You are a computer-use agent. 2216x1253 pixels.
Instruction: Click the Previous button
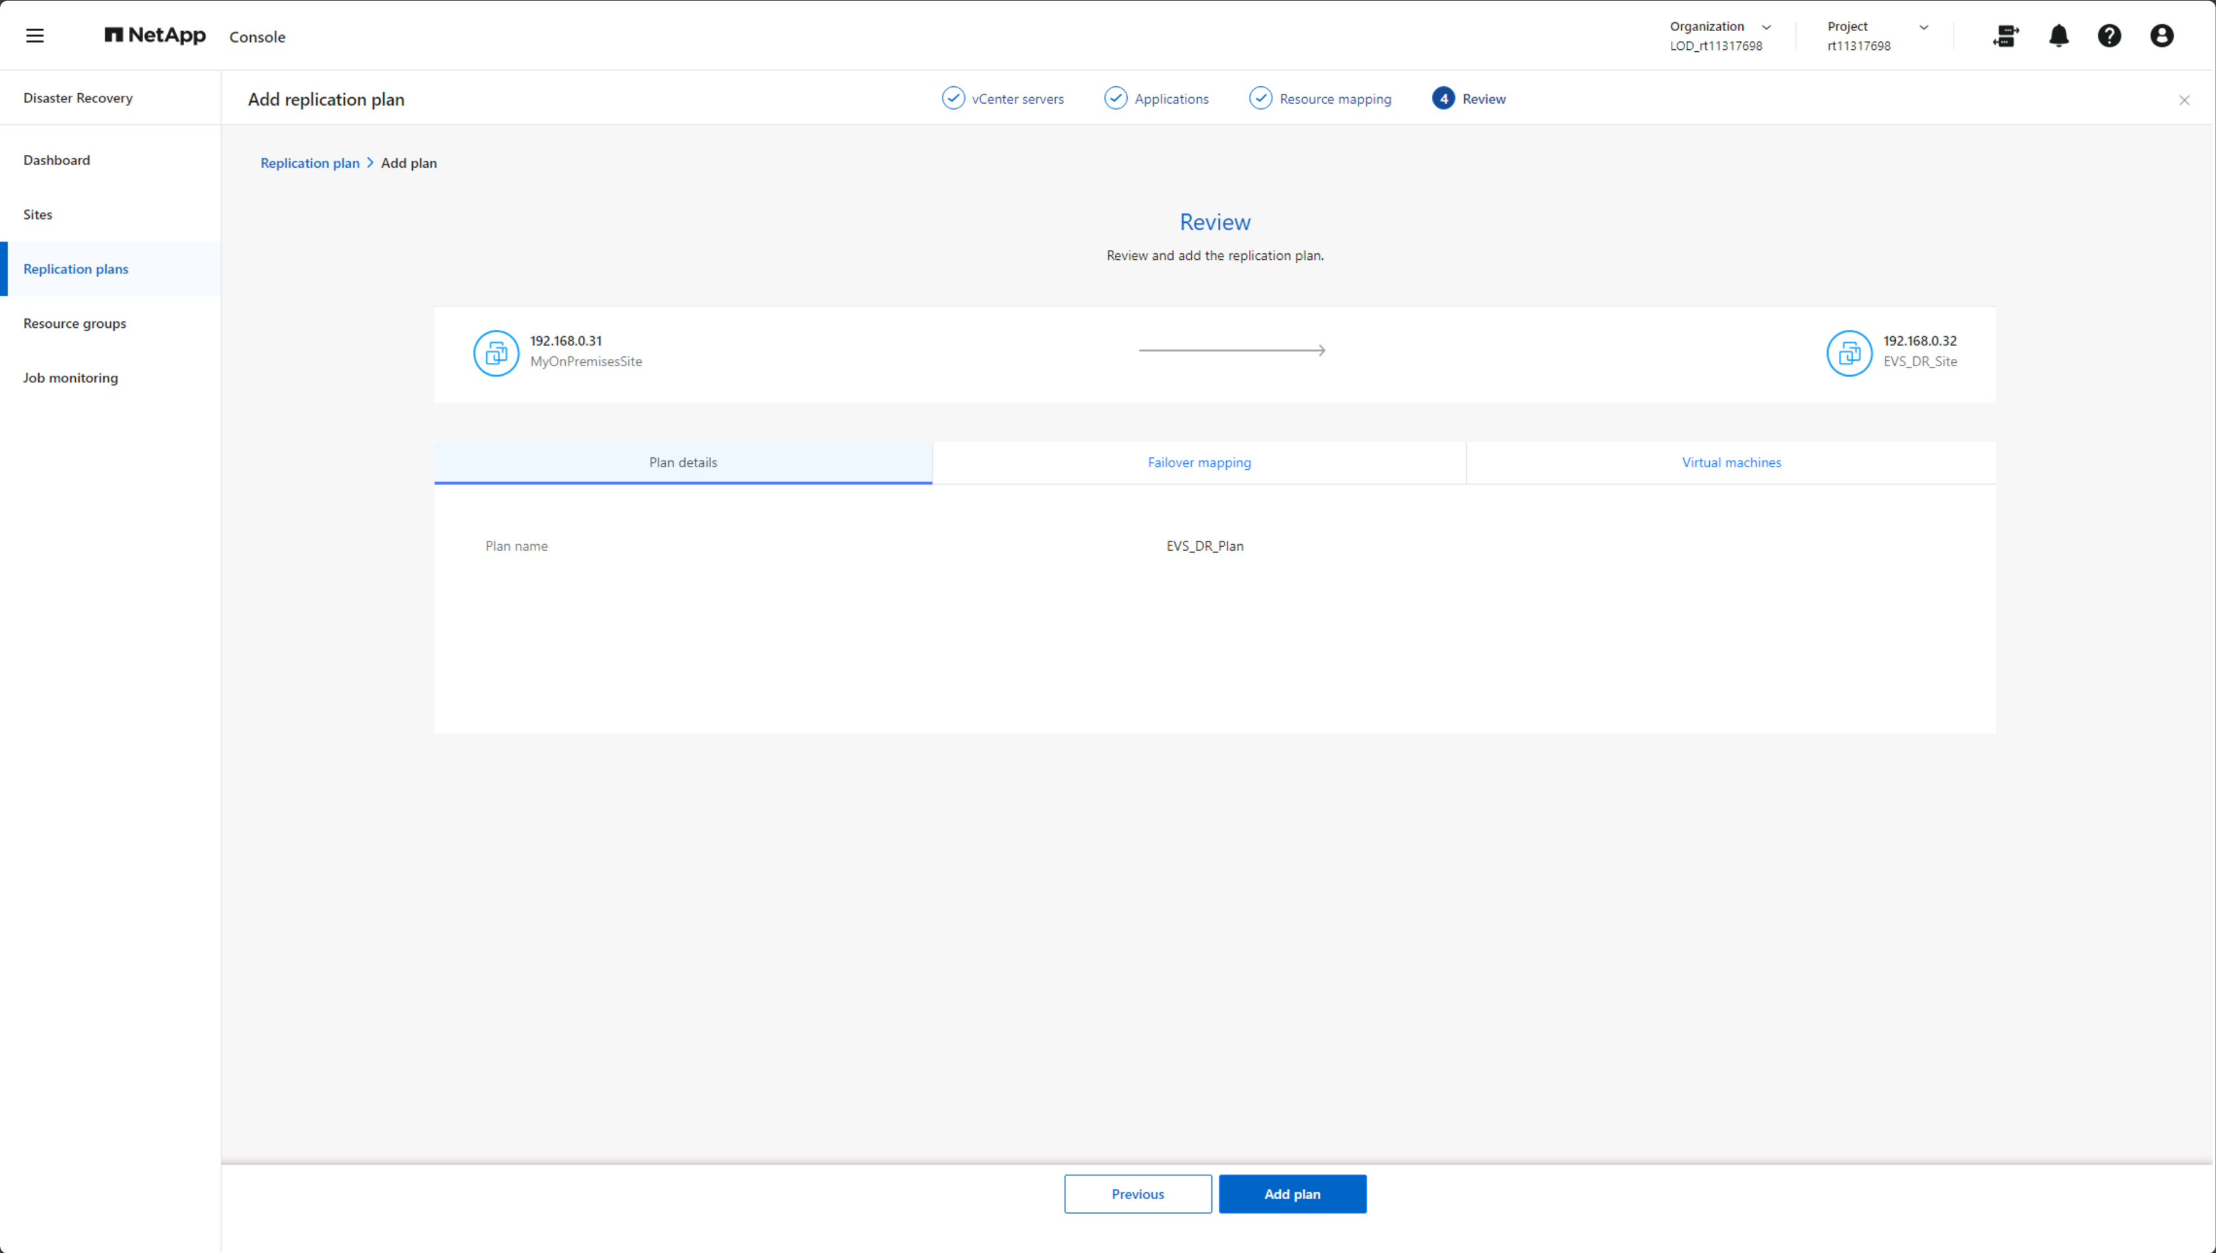(x=1137, y=1193)
